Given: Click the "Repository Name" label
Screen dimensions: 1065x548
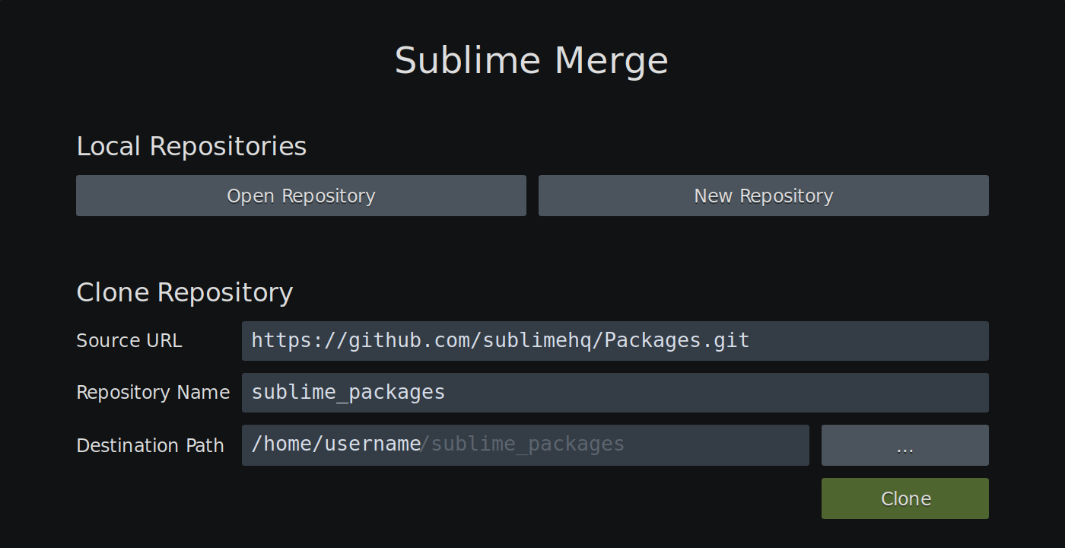Looking at the screenshot, I should tap(153, 393).
